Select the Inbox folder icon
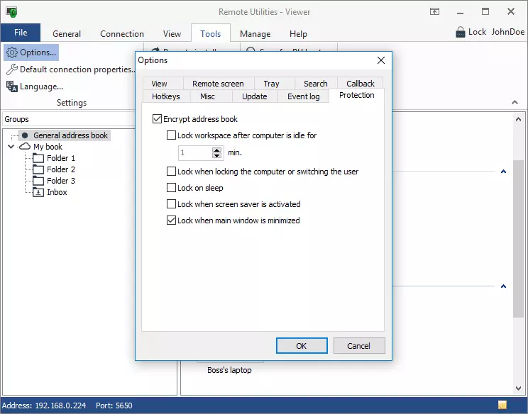 38,192
